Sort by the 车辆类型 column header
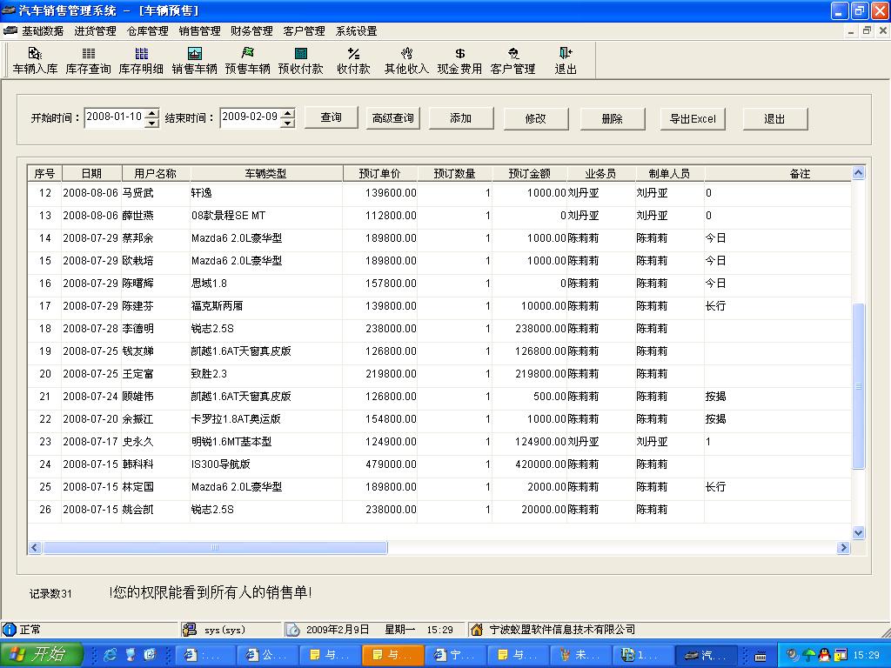Screen dimensions: 891x668 click(x=266, y=173)
